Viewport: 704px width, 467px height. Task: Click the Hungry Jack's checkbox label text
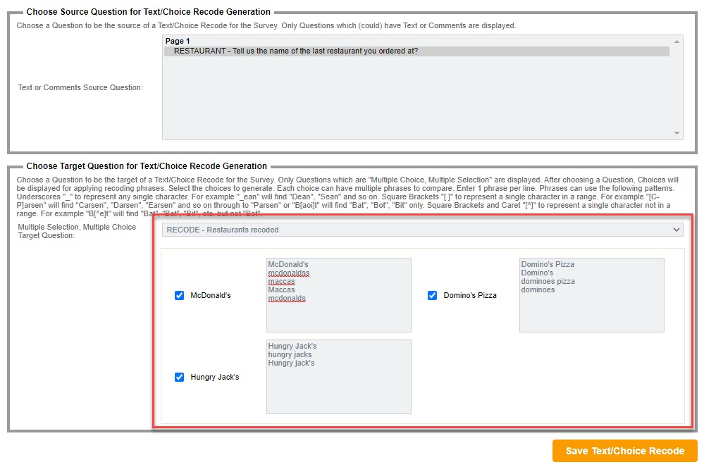pyautogui.click(x=215, y=377)
